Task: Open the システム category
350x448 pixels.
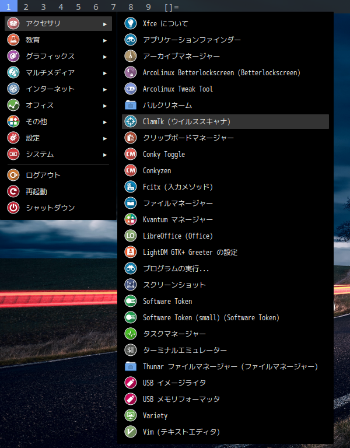Action: (x=58, y=154)
